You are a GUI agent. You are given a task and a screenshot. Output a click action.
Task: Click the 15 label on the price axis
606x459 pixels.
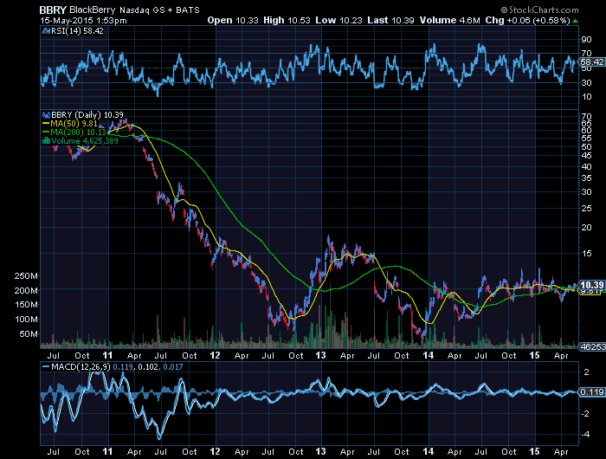[x=586, y=253]
